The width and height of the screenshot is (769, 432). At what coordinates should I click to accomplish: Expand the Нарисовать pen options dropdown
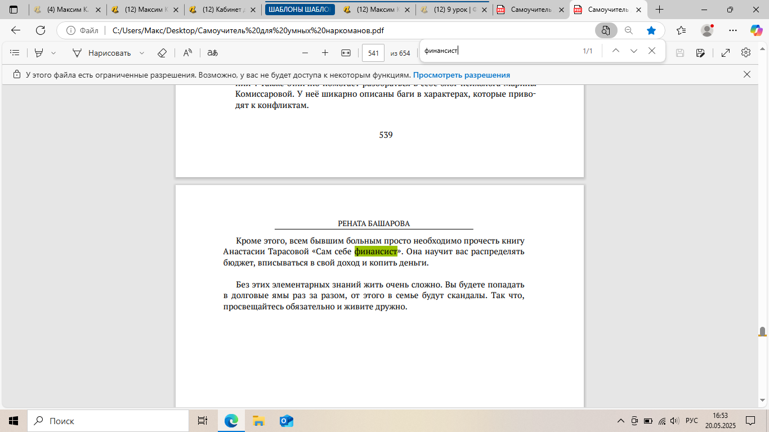tap(142, 53)
